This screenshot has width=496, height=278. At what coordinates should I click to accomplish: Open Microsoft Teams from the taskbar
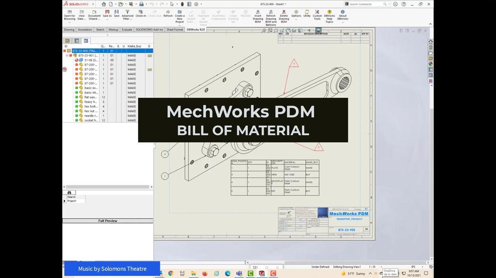click(239, 273)
